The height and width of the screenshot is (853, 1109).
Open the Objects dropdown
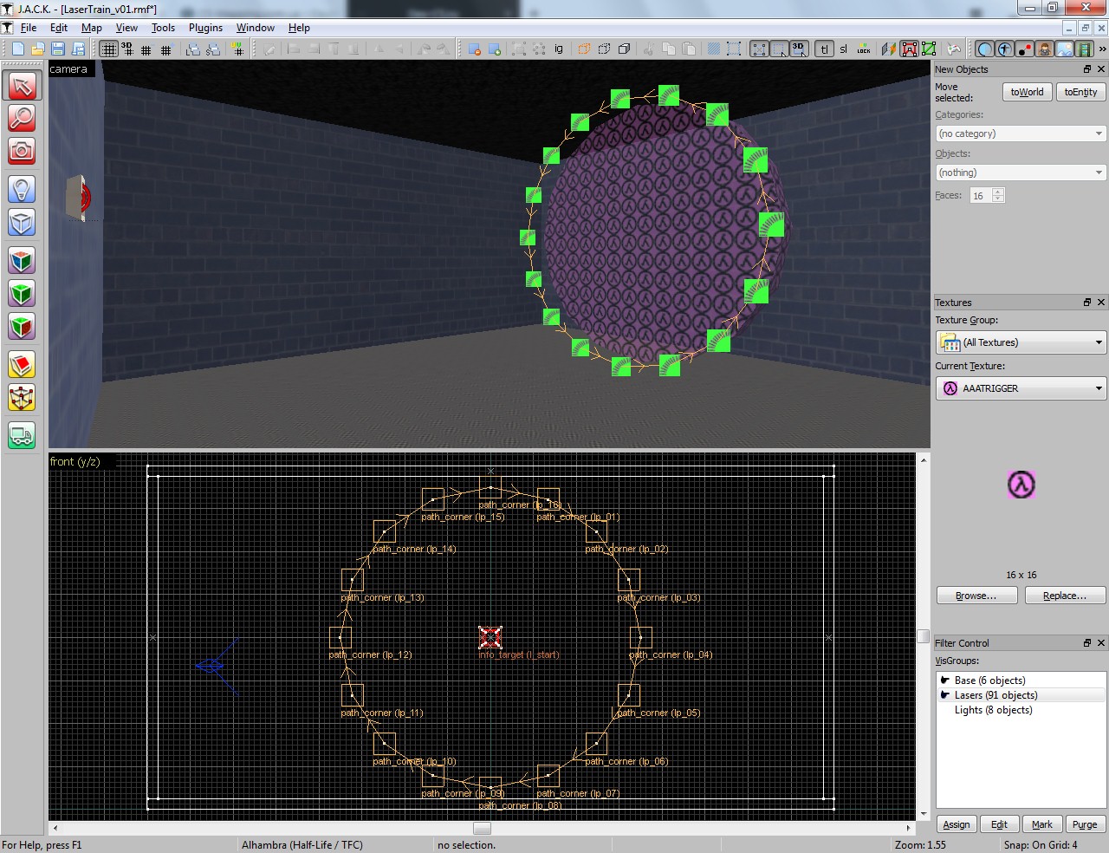(1021, 173)
